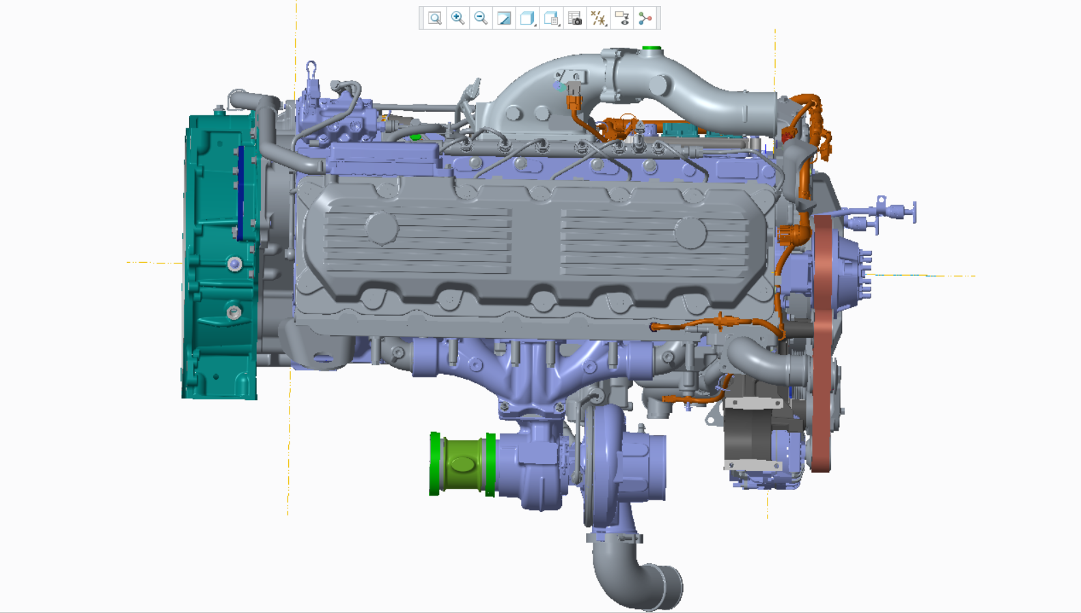
Task: Open the Datum Display Filters dropdown
Action: coord(598,18)
